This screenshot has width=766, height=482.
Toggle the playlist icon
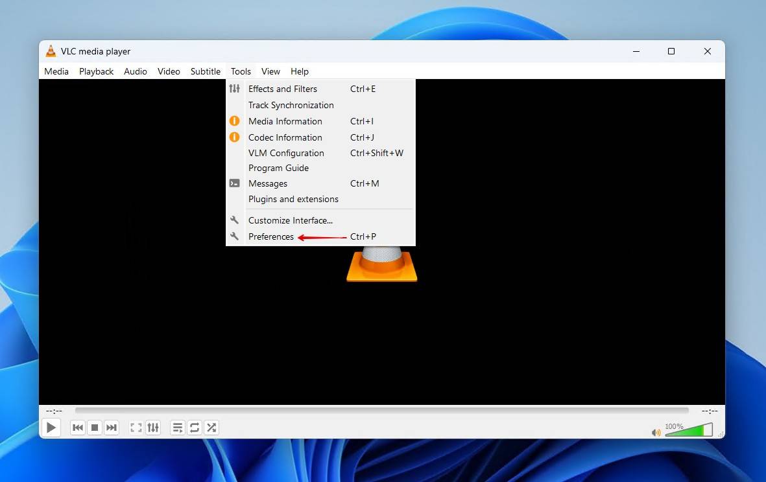tap(177, 428)
